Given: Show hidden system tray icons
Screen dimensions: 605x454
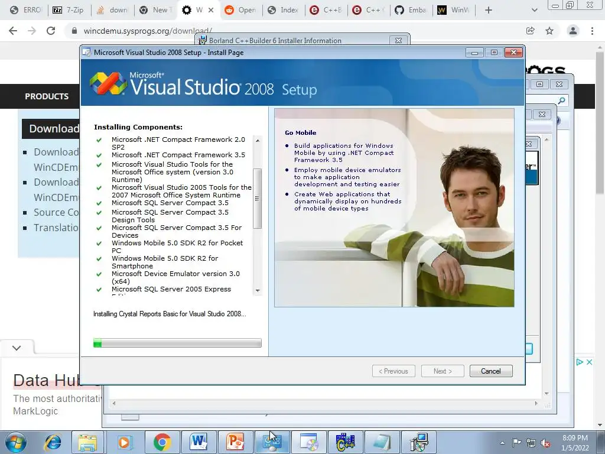Looking at the screenshot, I should point(502,443).
